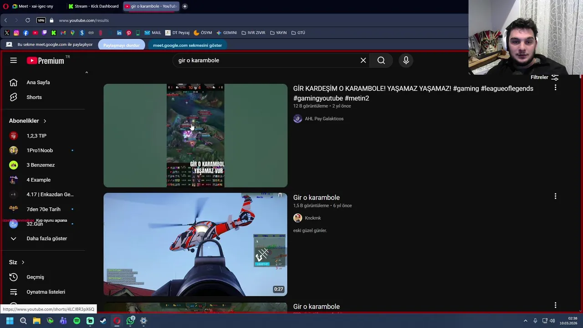
Task: Open the GİR KARDEŞİM O KARAMBOLE video thumbnail
Action: [195, 135]
